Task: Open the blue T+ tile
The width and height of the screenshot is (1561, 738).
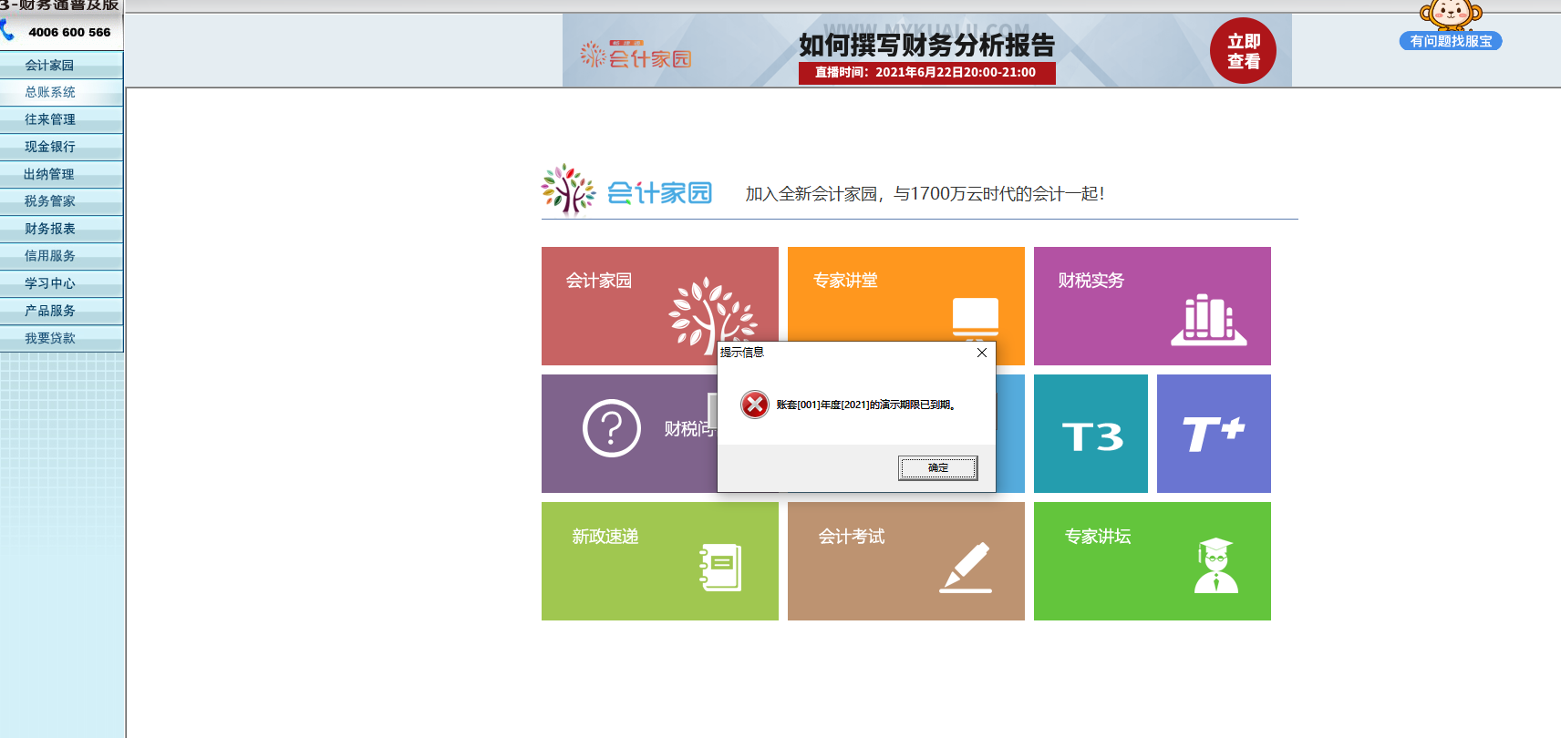Action: click(1214, 434)
